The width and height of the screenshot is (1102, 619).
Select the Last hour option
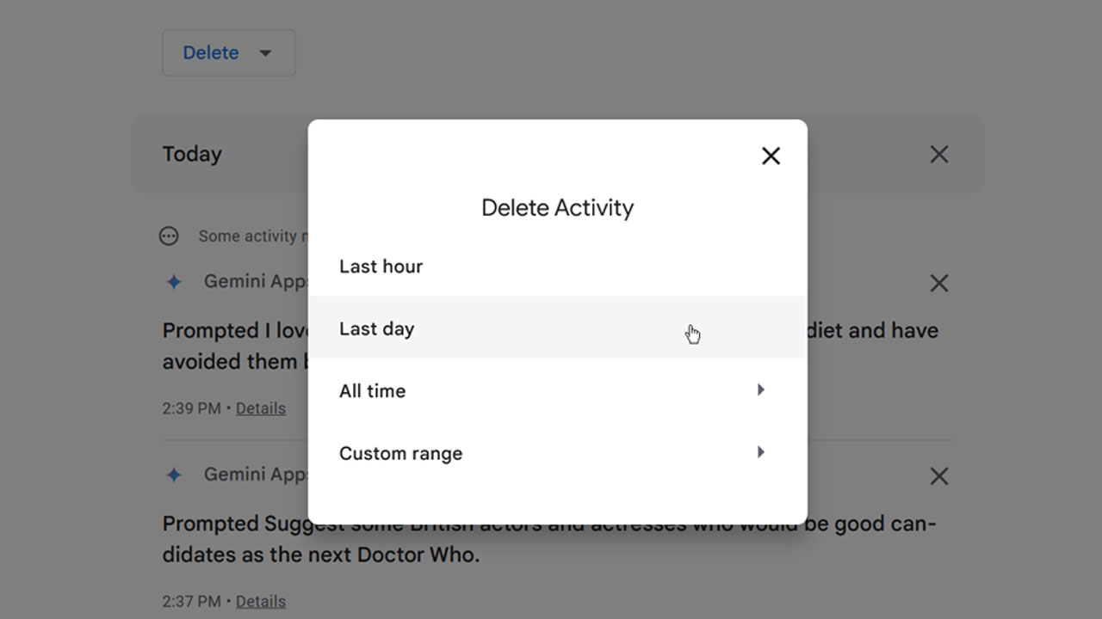(557, 267)
